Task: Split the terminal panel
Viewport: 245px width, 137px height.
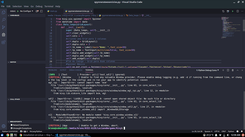Action: coord(228,70)
